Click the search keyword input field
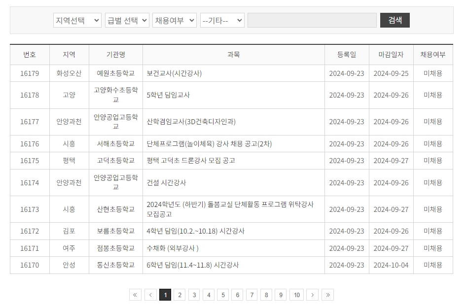Screen dimensions: 466x307 (x=312, y=20)
